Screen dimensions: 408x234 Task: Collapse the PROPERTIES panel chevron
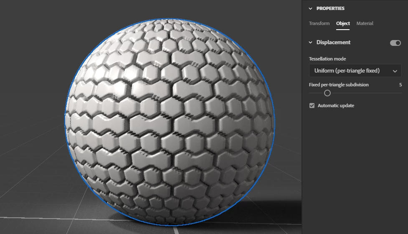point(310,9)
